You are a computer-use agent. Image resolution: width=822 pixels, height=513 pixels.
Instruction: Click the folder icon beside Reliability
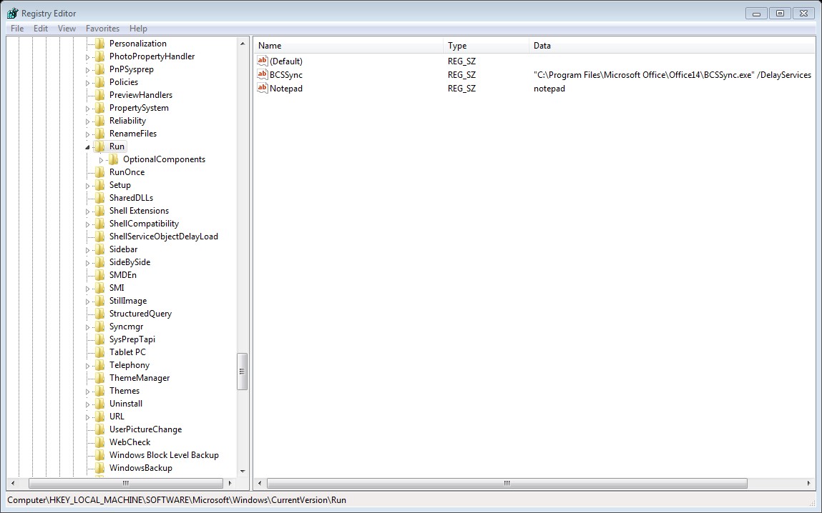(99, 121)
